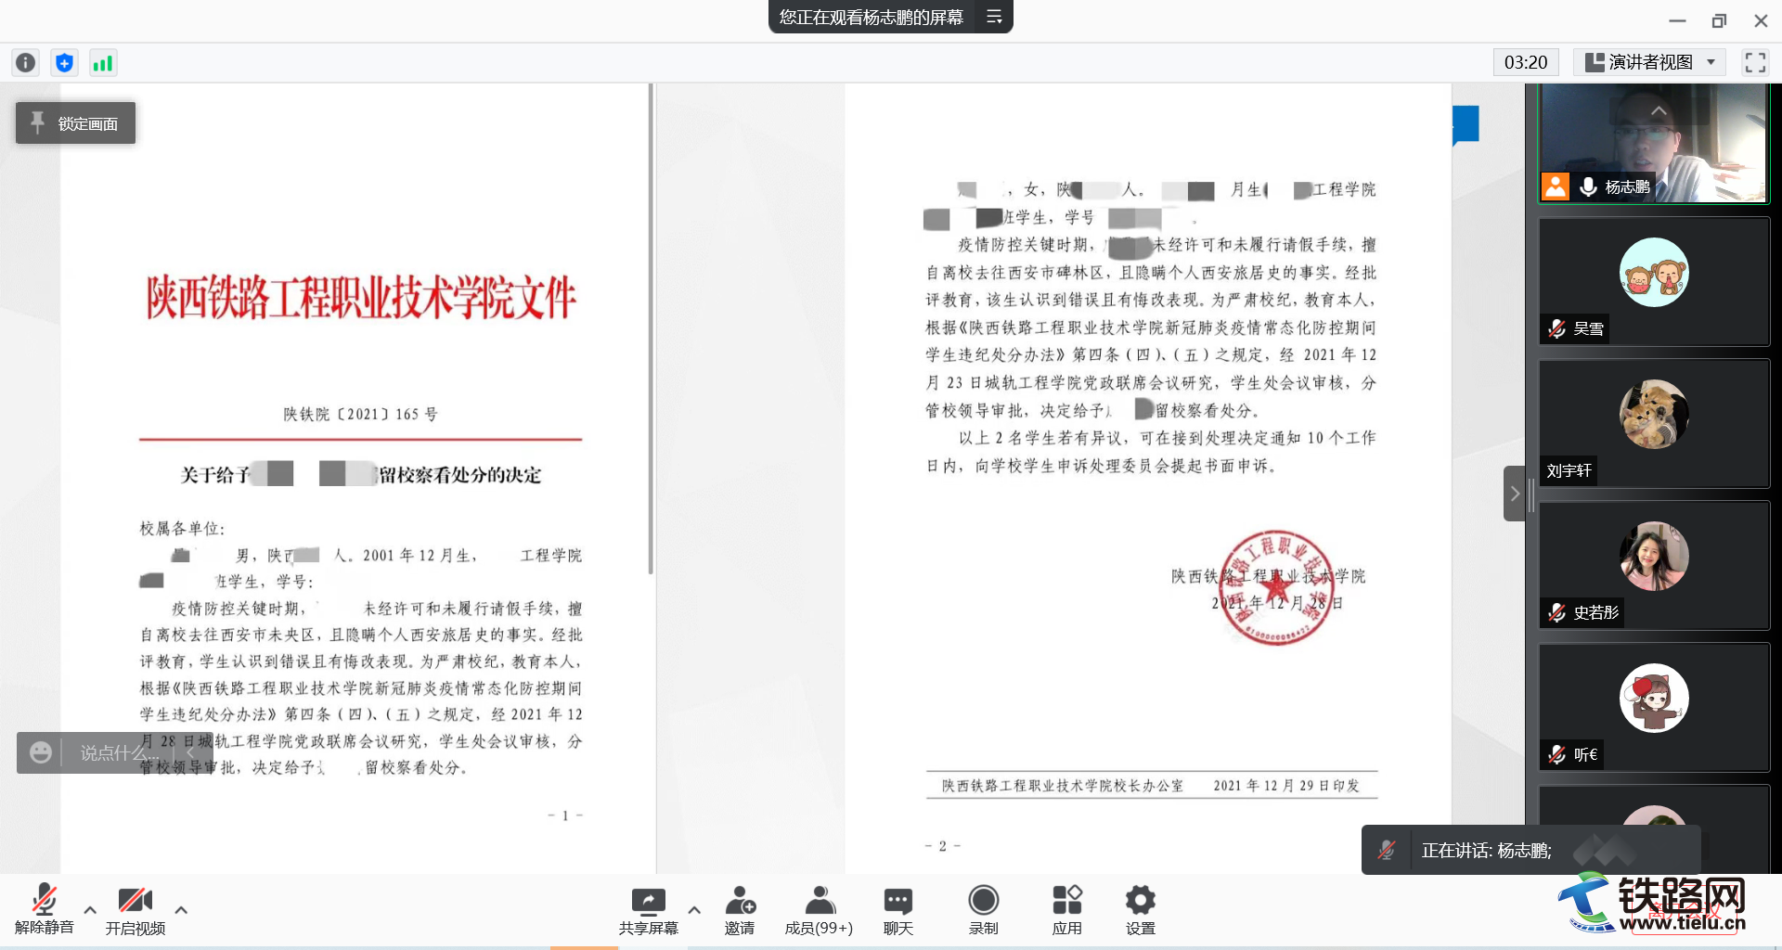Open 应用 apps panel
This screenshot has width=1782, height=950.
tap(1066, 909)
